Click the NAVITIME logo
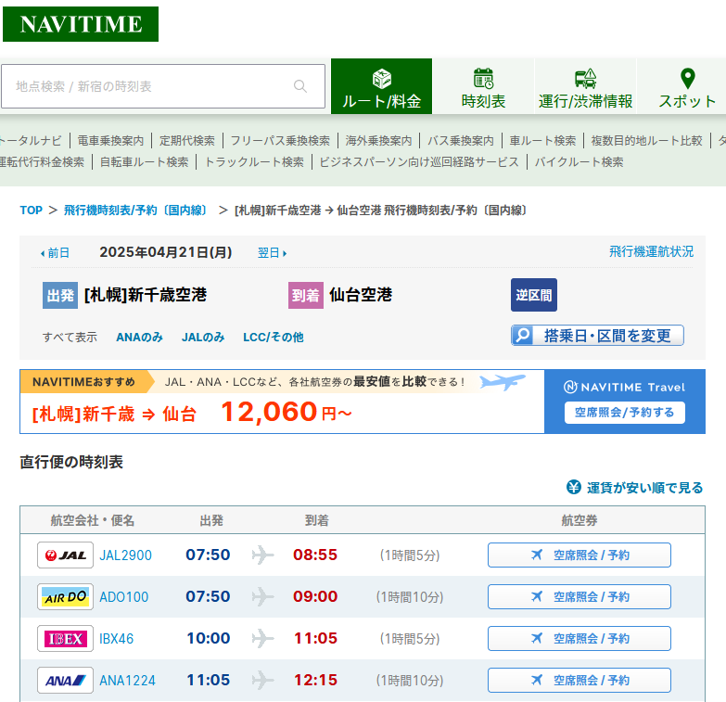The width and height of the screenshot is (726, 702). point(81,24)
